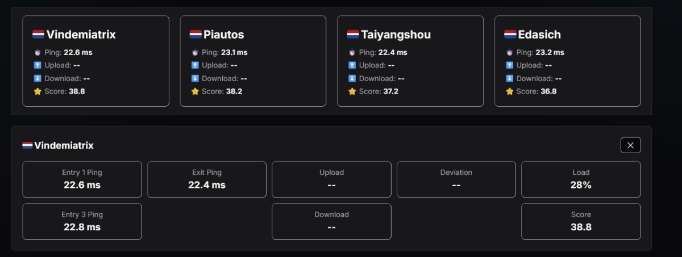Close the Vindemiatrix details panel
The height and width of the screenshot is (257, 682).
630,145
